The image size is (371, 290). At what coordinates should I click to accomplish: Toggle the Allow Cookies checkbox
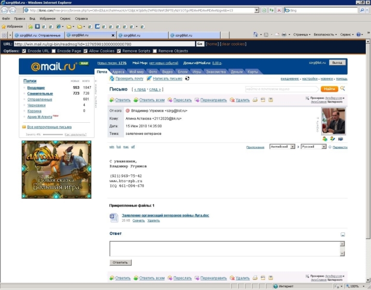86,51
